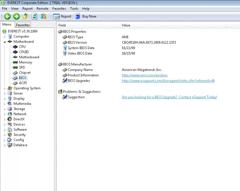Image resolution: width=240 pixels, height=191 pixels.
Task: Click the Up folder arrow toolbar icon
Action: coord(25,16)
